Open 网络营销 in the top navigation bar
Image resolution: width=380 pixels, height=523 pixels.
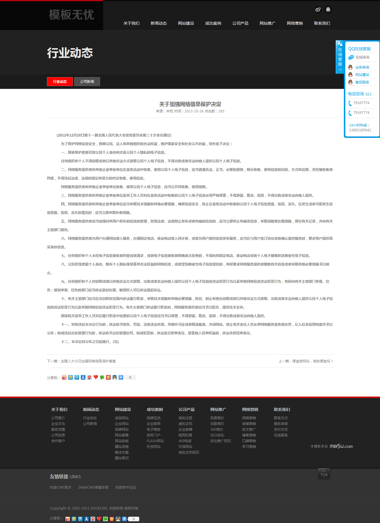pos(295,23)
